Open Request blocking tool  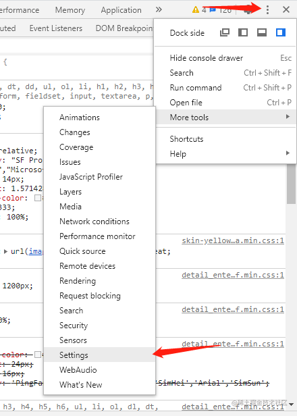pyautogui.click(x=100, y=296)
